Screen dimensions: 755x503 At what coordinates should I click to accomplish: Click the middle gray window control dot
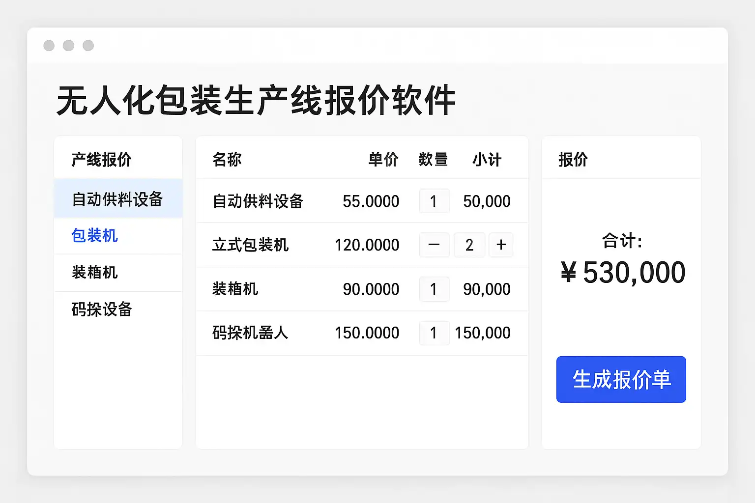[x=68, y=46]
